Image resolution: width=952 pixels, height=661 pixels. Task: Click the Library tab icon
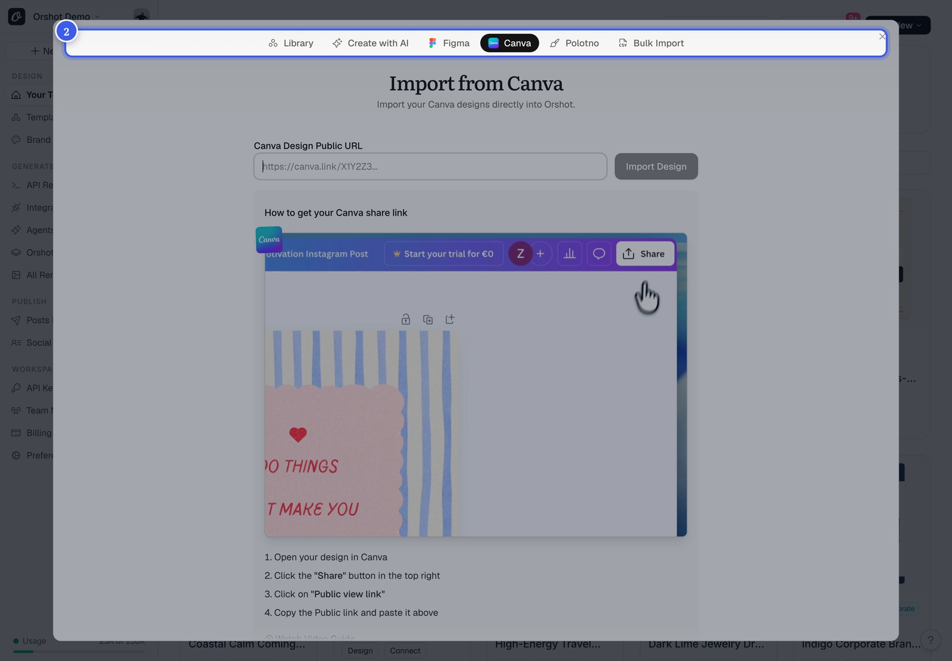coord(273,43)
